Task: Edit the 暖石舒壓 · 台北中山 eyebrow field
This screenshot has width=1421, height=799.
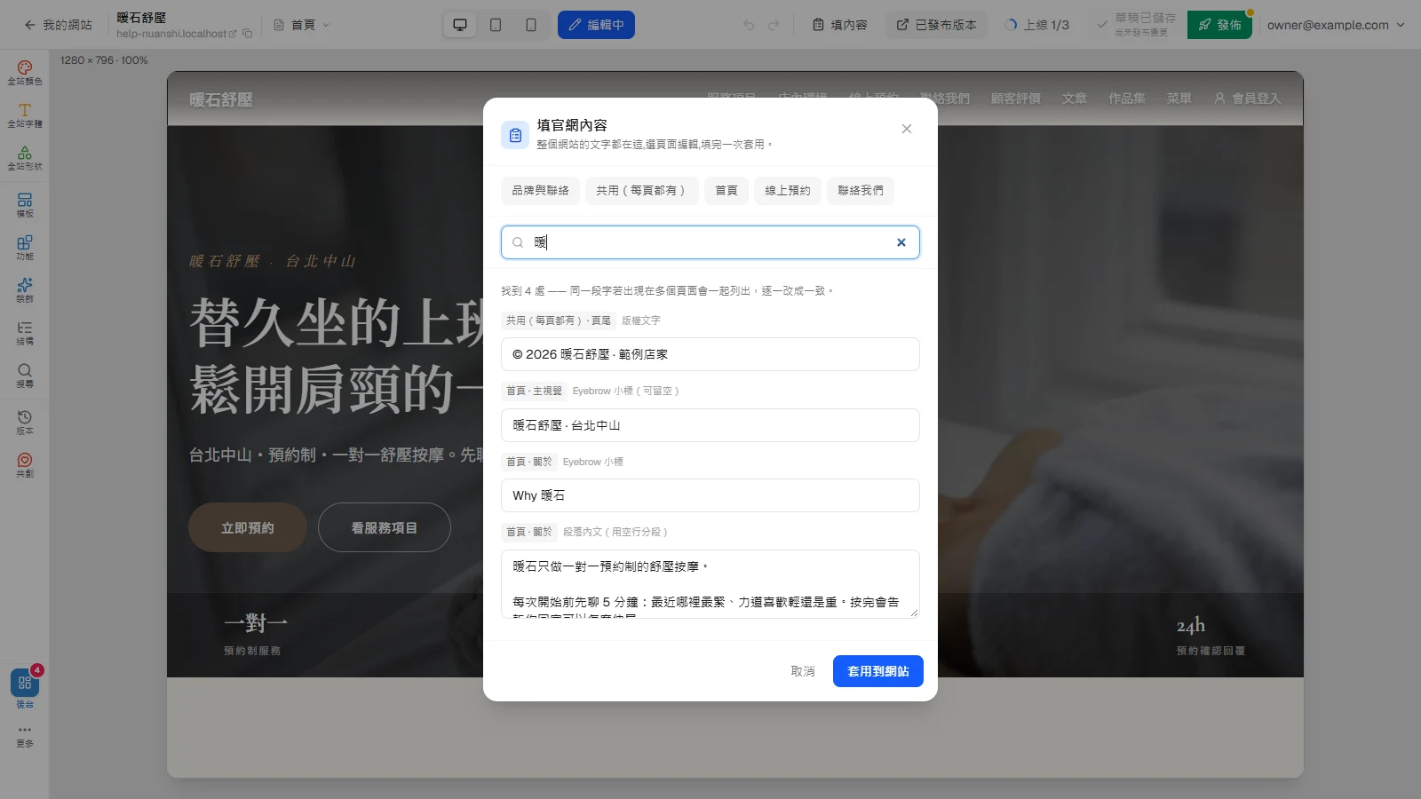Action: (x=710, y=425)
